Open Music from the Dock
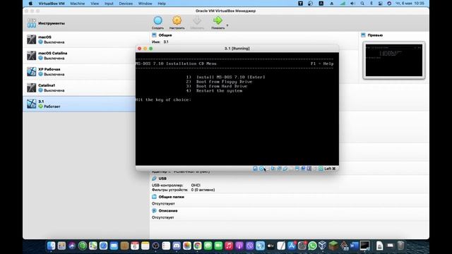The height and width of the screenshot is (254, 452). click(x=229, y=246)
